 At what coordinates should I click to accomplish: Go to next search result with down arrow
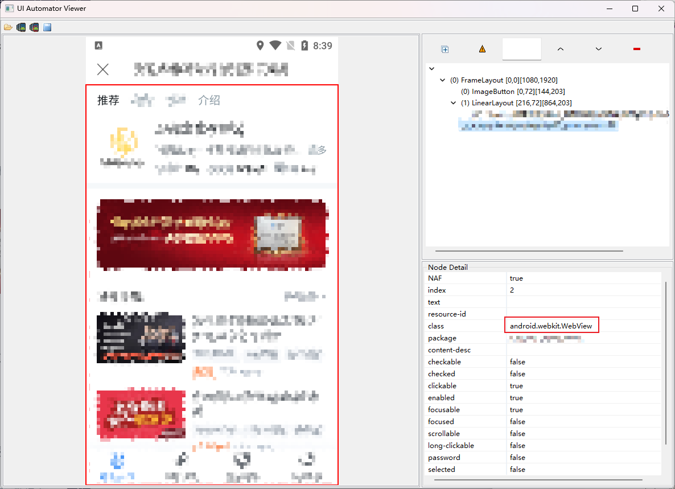click(x=599, y=49)
